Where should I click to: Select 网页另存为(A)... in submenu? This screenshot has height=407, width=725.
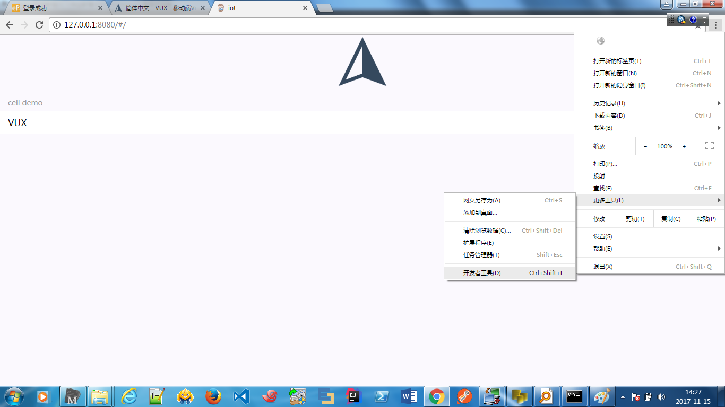point(510,200)
